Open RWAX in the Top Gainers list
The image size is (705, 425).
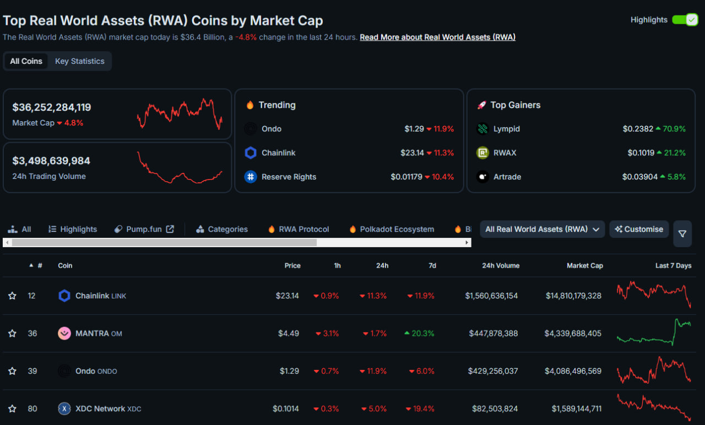[x=505, y=153]
